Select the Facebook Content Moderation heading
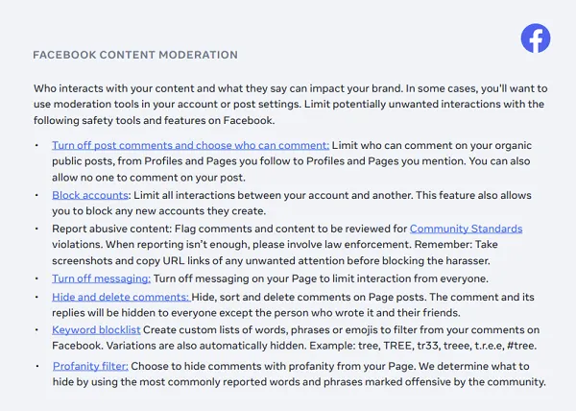 (135, 55)
